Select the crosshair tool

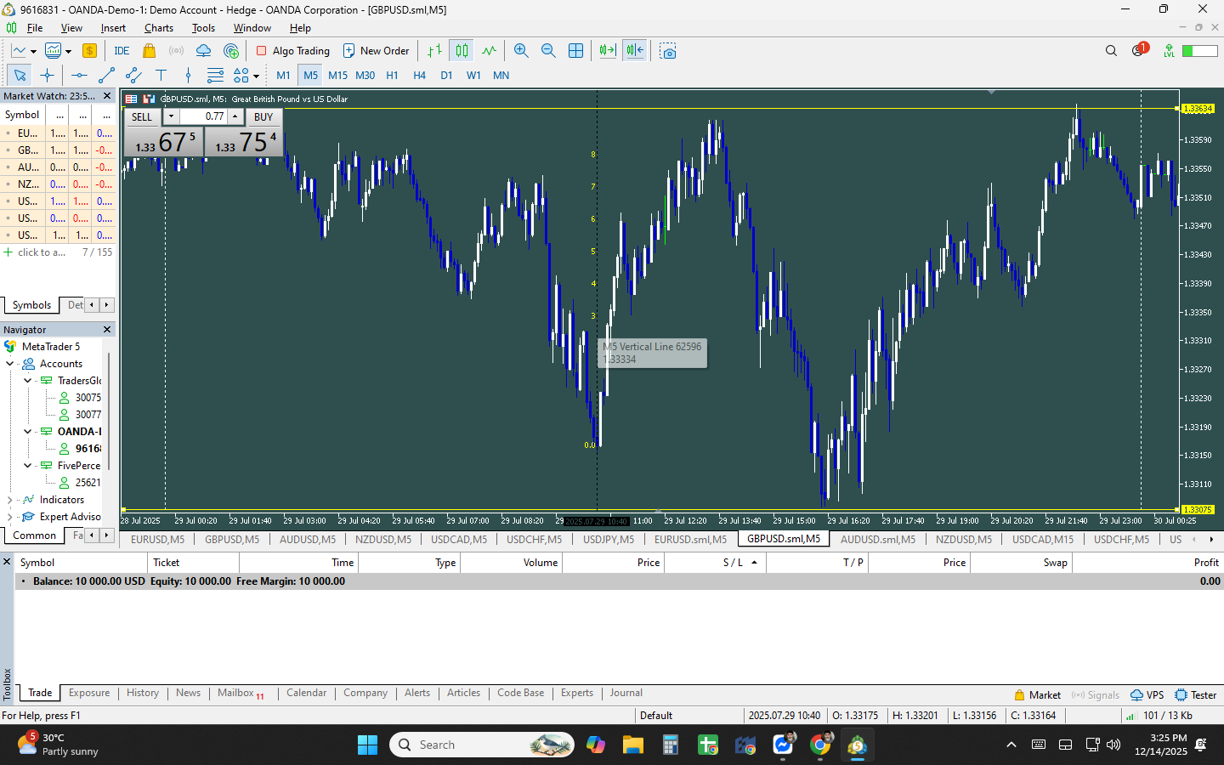click(47, 75)
